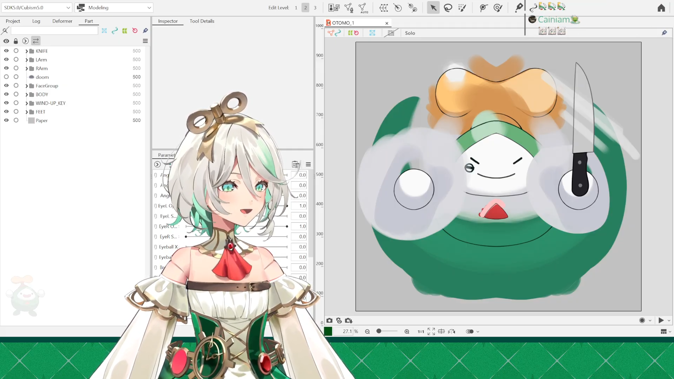The height and width of the screenshot is (379, 674).
Task: Click the home icon in top toolbar
Action: 661,8
